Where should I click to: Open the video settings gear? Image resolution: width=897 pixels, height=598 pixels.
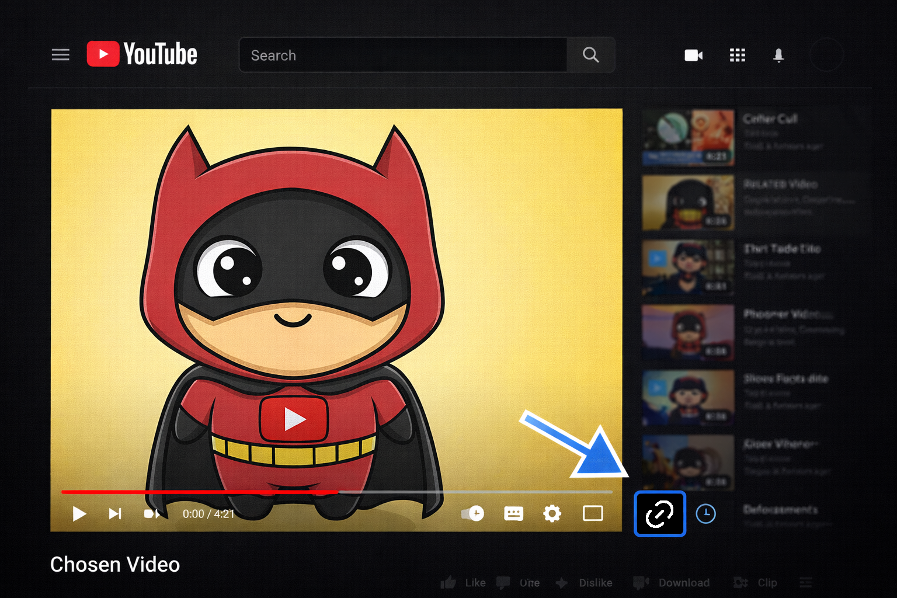tap(552, 514)
